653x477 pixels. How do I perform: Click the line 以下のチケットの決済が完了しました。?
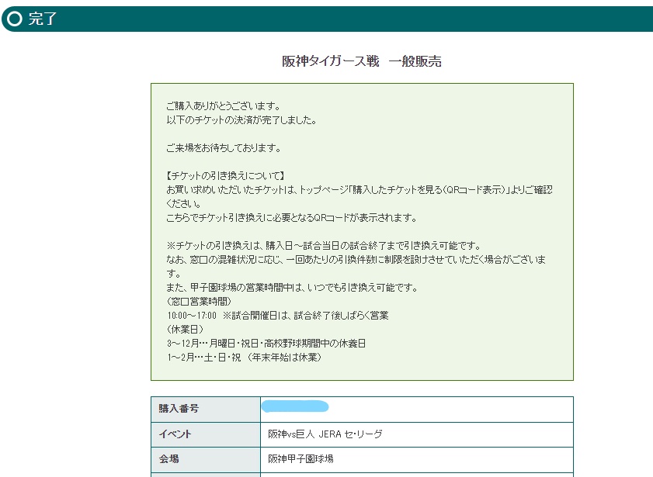tap(241, 120)
